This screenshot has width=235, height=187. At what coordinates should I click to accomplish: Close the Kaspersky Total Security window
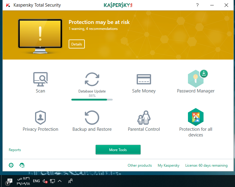pyautogui.click(x=226, y=5)
